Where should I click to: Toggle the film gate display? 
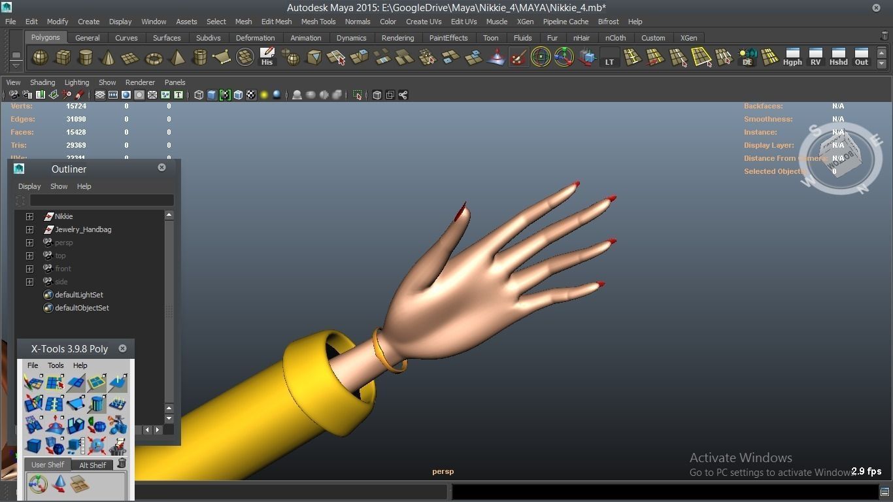[113, 95]
